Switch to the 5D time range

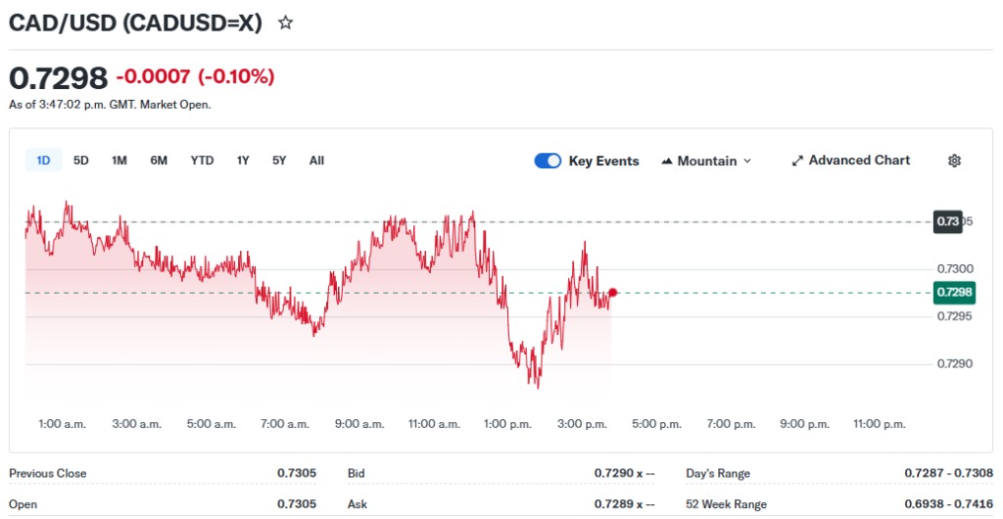(81, 161)
